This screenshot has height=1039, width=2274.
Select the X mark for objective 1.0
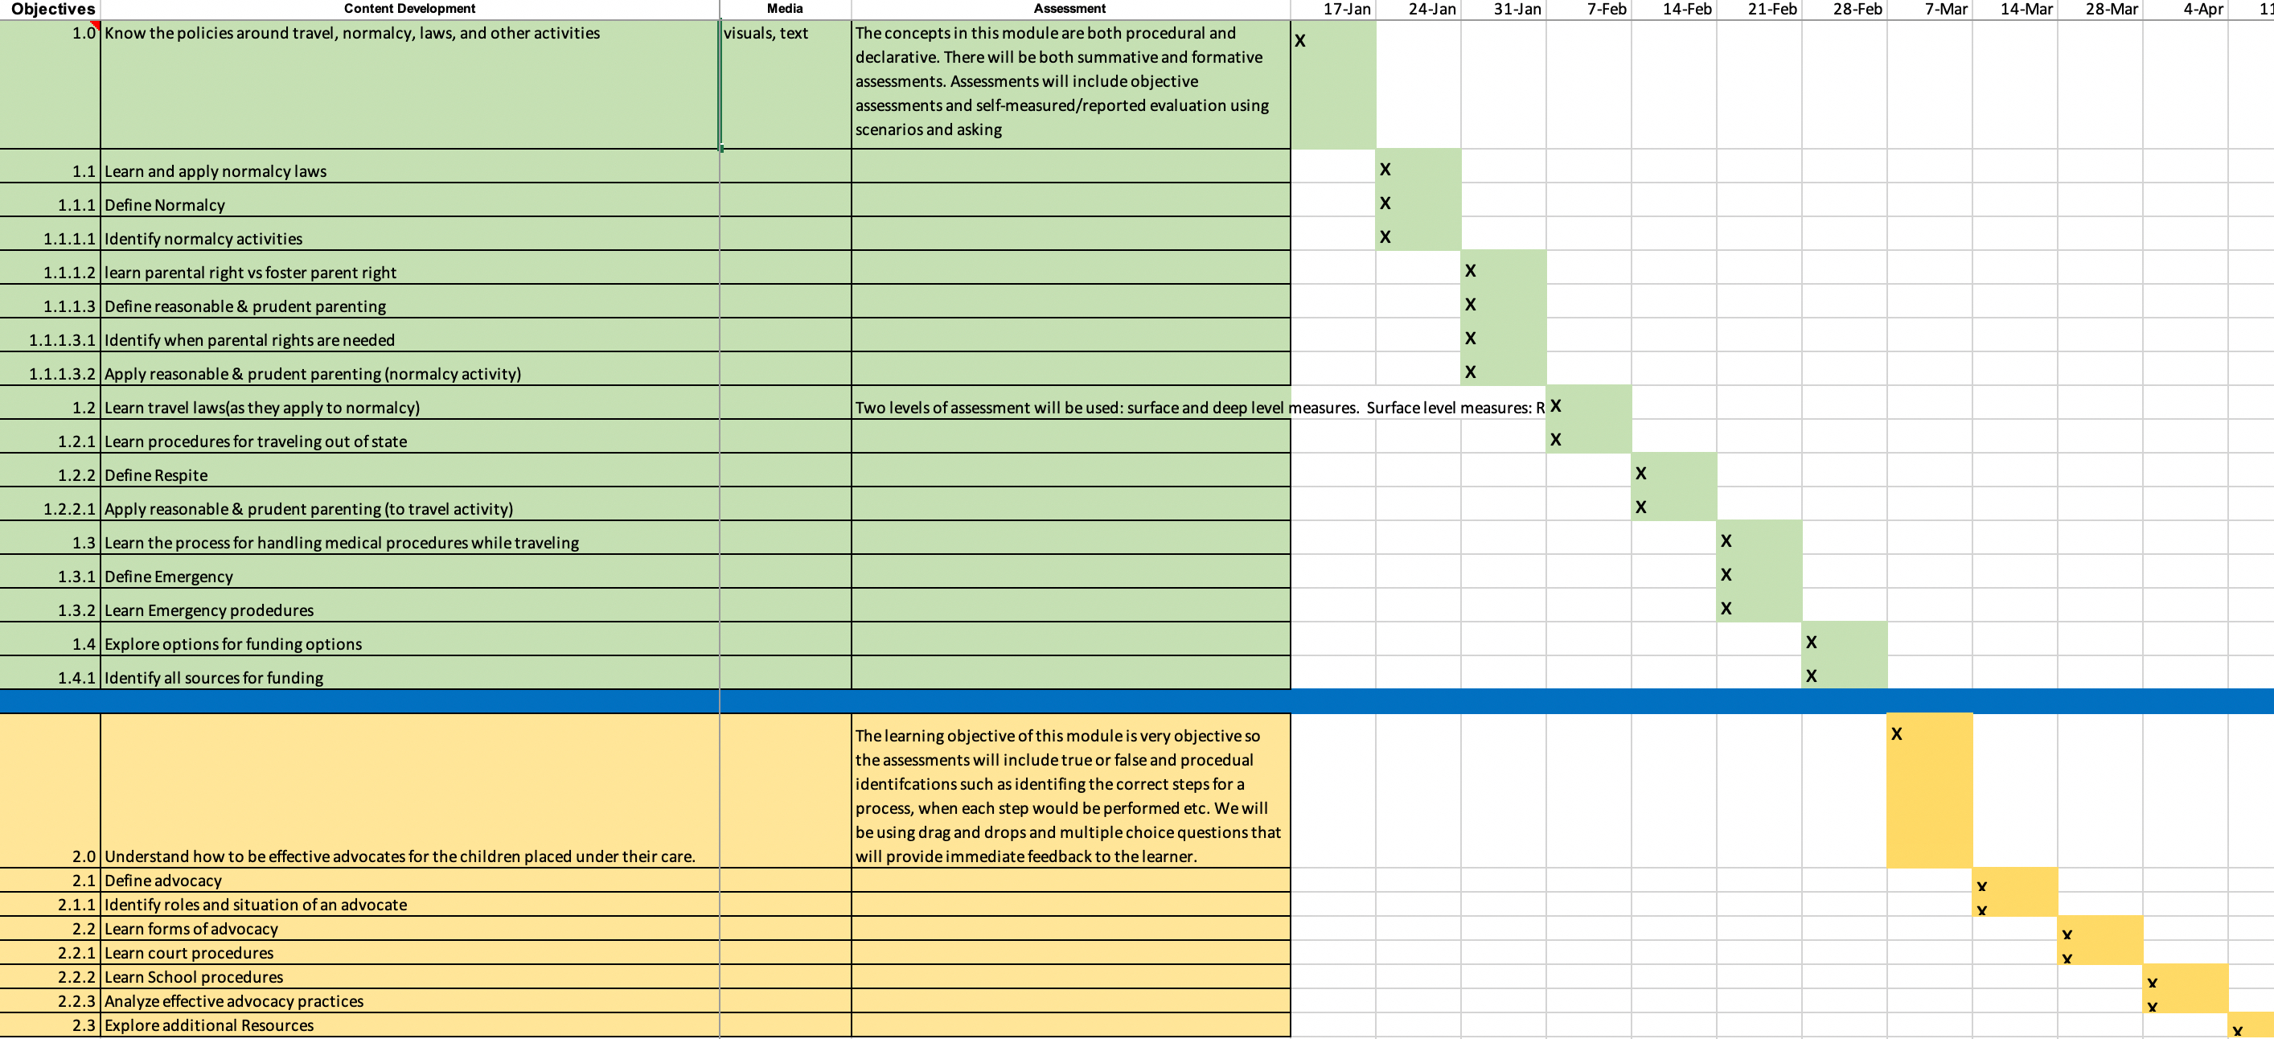(x=1333, y=84)
